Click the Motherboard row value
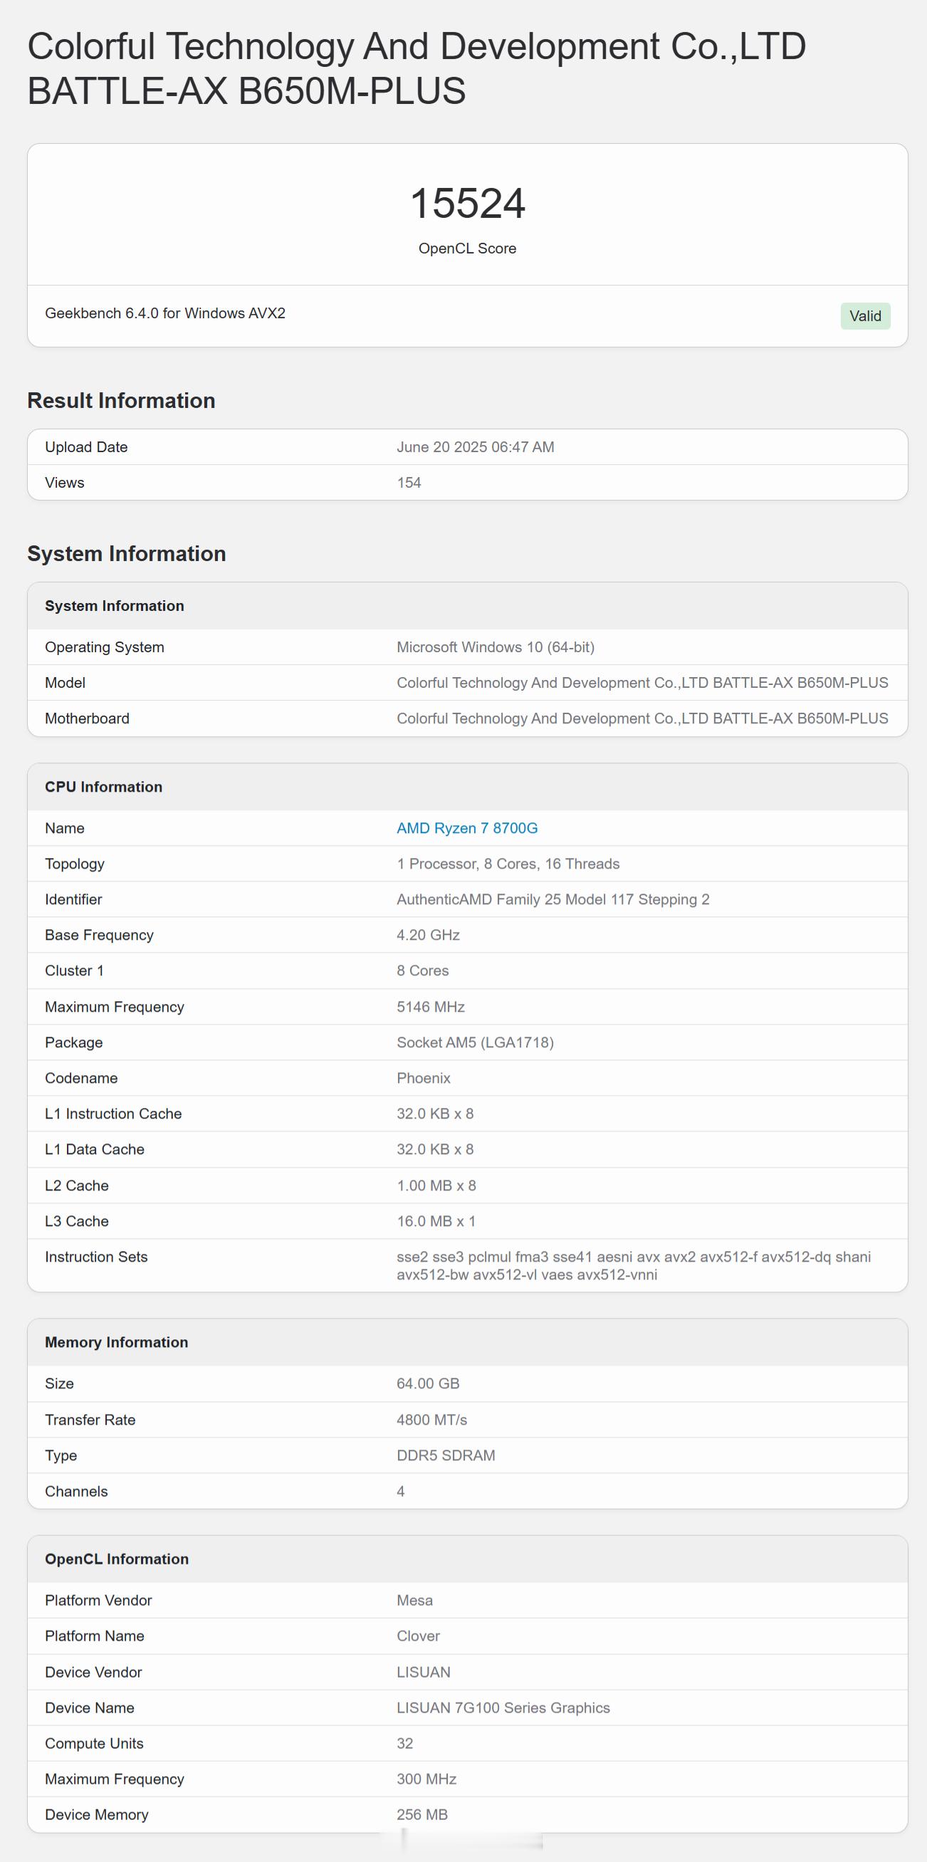Viewport: 927px width, 1862px height. 642,718
